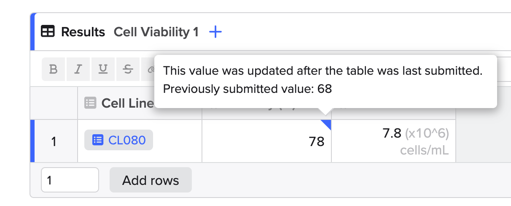
Task: Apply strikethrough formatting
Action: coord(127,69)
